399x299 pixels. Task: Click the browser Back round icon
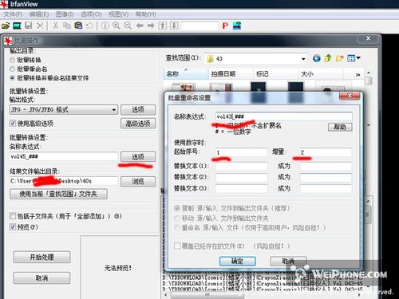pyautogui.click(x=316, y=58)
